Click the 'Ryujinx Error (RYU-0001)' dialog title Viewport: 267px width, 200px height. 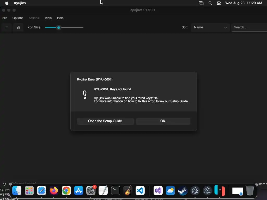[x=95, y=79]
